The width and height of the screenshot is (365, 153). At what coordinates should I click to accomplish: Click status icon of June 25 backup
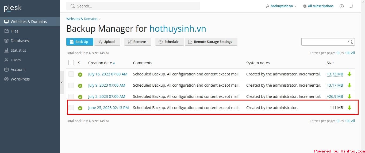(x=80, y=108)
